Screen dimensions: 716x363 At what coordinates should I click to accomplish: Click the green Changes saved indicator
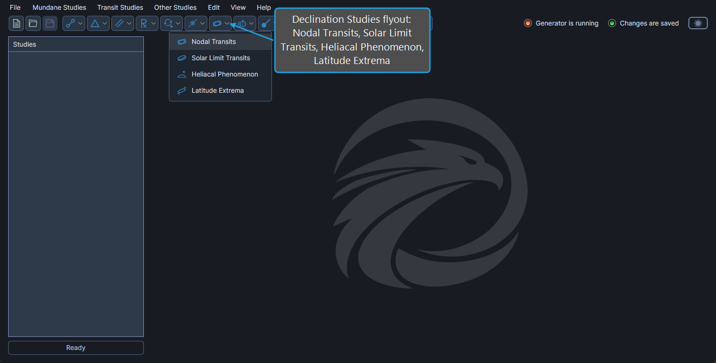[x=612, y=23]
